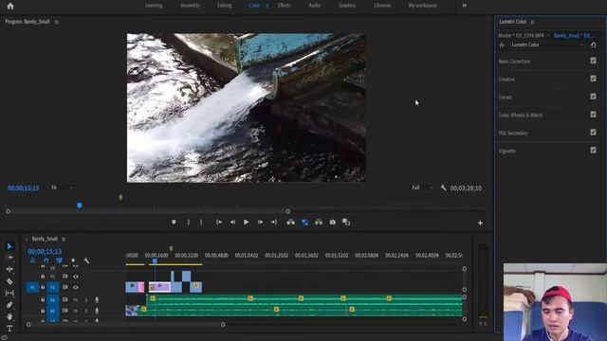Hide the V1 track eye
Viewport: 607px width, 341px height.
(x=76, y=287)
